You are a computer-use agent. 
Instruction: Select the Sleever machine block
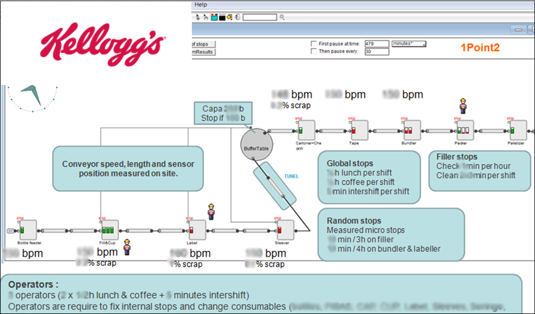pyautogui.click(x=285, y=230)
